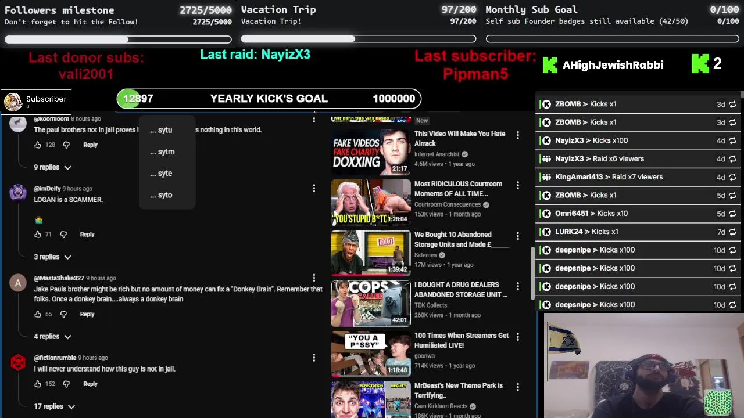Expand 3 replies under @imDeify comment

click(52, 257)
